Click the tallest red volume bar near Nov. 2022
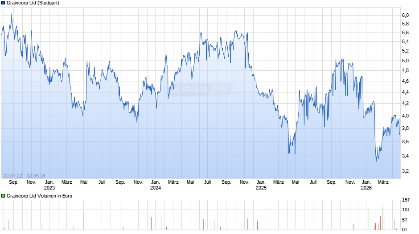 [26, 216]
